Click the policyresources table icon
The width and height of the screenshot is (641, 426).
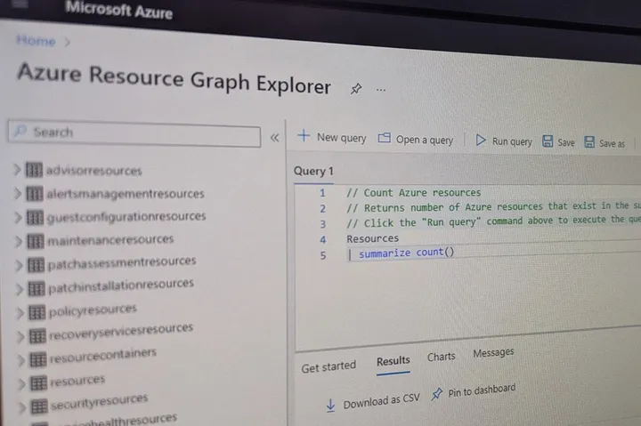(37, 313)
